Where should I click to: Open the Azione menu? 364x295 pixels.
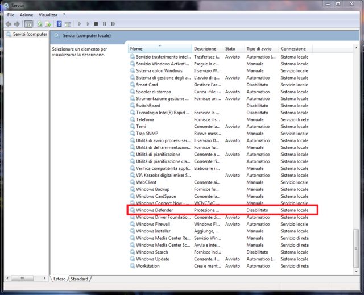click(26, 15)
